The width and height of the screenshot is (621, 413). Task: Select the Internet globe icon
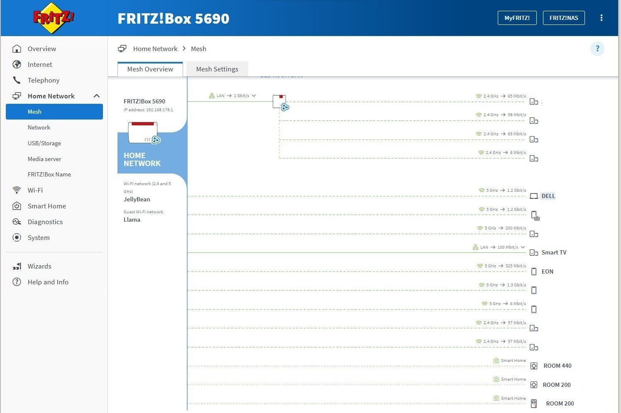point(17,64)
